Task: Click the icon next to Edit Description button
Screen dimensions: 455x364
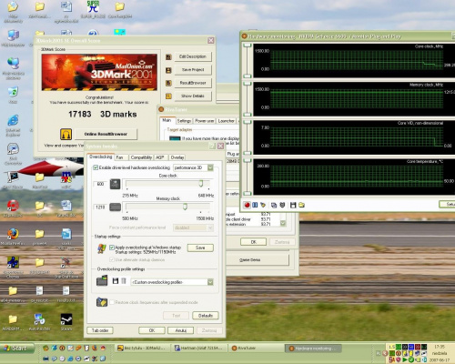Action: point(168,56)
